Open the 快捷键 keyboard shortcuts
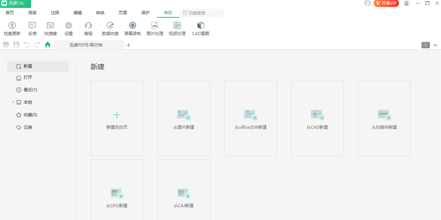441x220 pixels. point(50,29)
